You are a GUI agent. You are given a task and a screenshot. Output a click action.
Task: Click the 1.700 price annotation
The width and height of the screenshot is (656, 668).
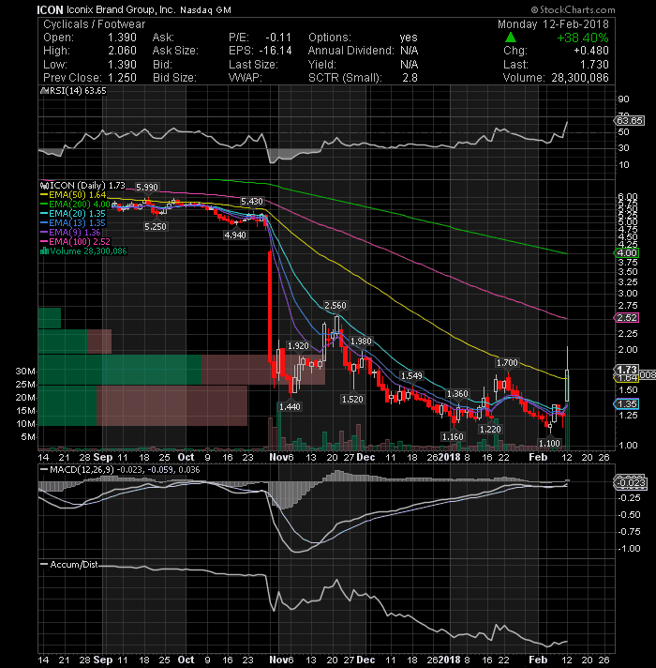click(507, 362)
